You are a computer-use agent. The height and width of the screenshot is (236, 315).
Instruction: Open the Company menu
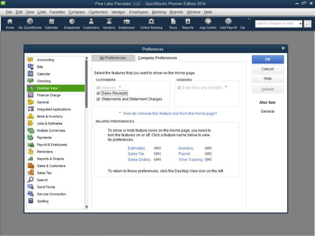coord(77,12)
